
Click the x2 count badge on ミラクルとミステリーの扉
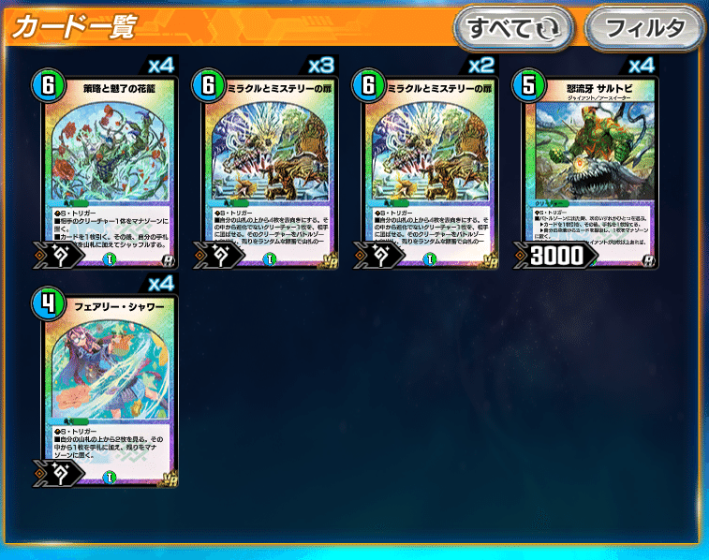pyautogui.click(x=481, y=66)
